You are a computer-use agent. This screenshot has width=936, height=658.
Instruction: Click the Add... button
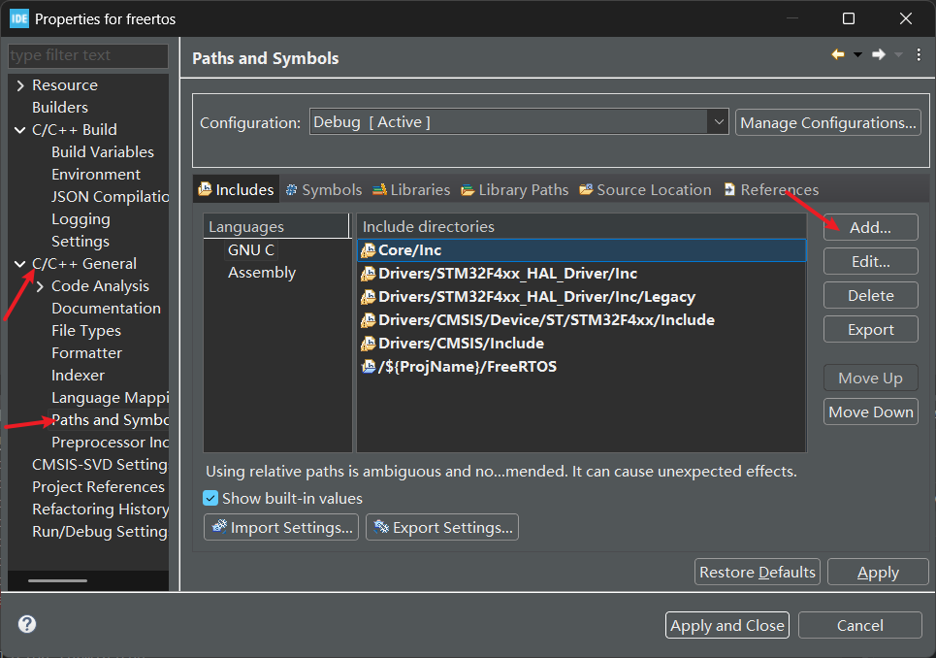(870, 227)
